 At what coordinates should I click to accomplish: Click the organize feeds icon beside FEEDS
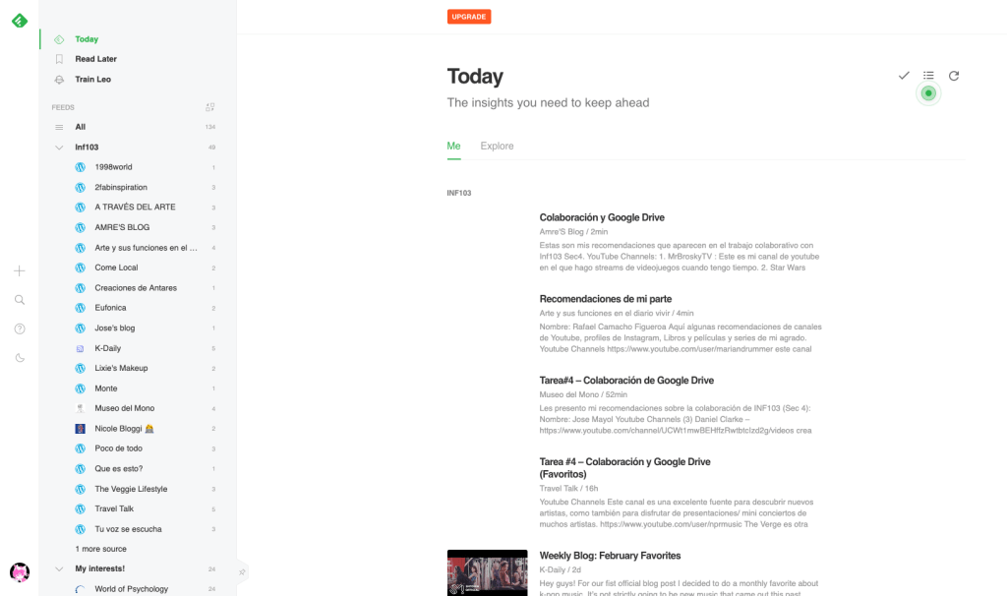[x=209, y=107]
